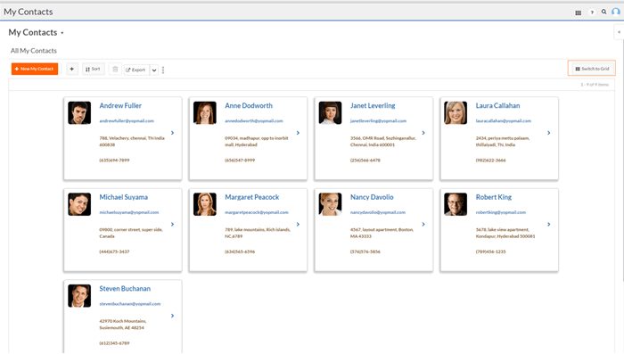Open the user profile avatar icon

tap(616, 12)
